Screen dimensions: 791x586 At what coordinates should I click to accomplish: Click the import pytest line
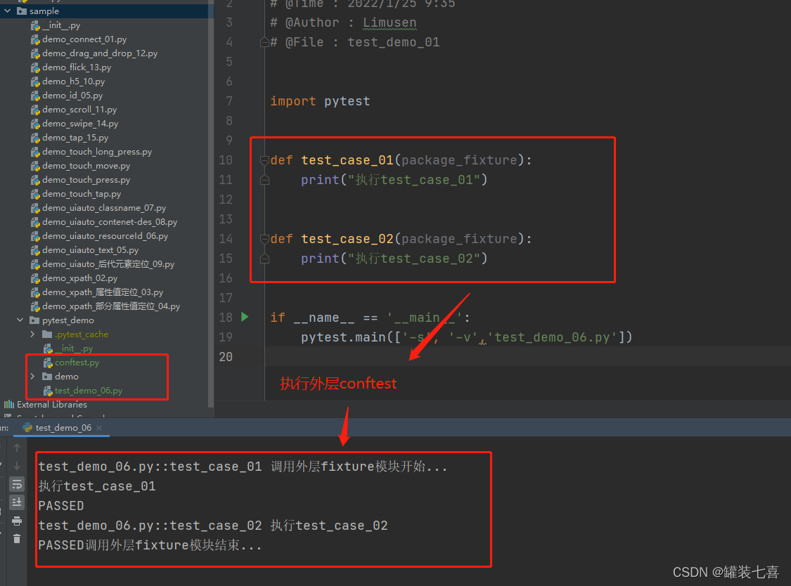pyautogui.click(x=320, y=101)
